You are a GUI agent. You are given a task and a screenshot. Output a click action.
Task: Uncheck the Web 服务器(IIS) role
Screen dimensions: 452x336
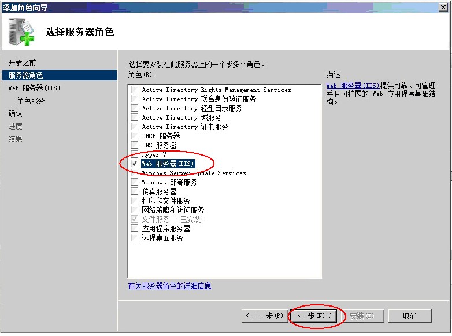point(134,164)
